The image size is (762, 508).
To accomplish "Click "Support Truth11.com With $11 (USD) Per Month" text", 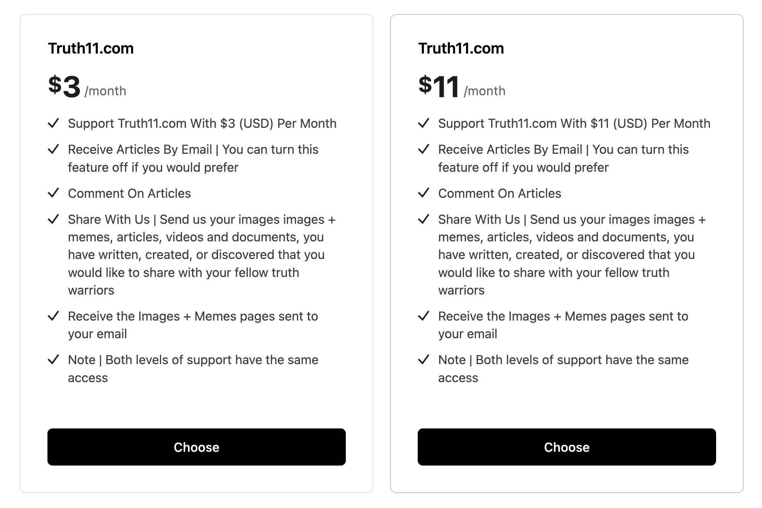I will pyautogui.click(x=574, y=124).
